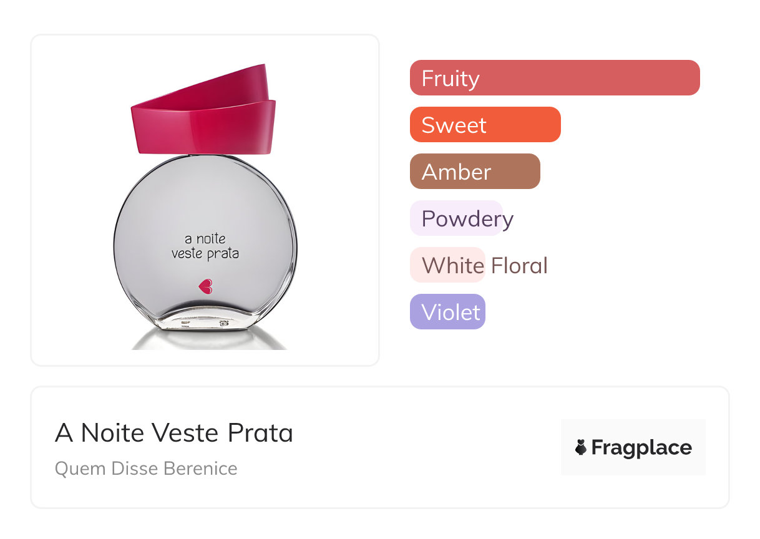Click the 'Fruity' text label
Viewport: 760px width, 539px height.
pyautogui.click(x=451, y=79)
